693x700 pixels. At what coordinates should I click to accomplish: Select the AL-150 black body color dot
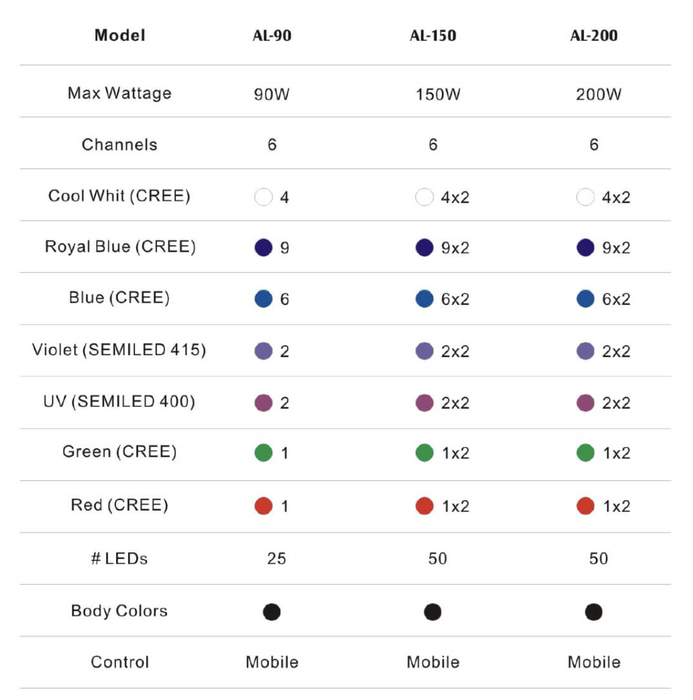(433, 612)
